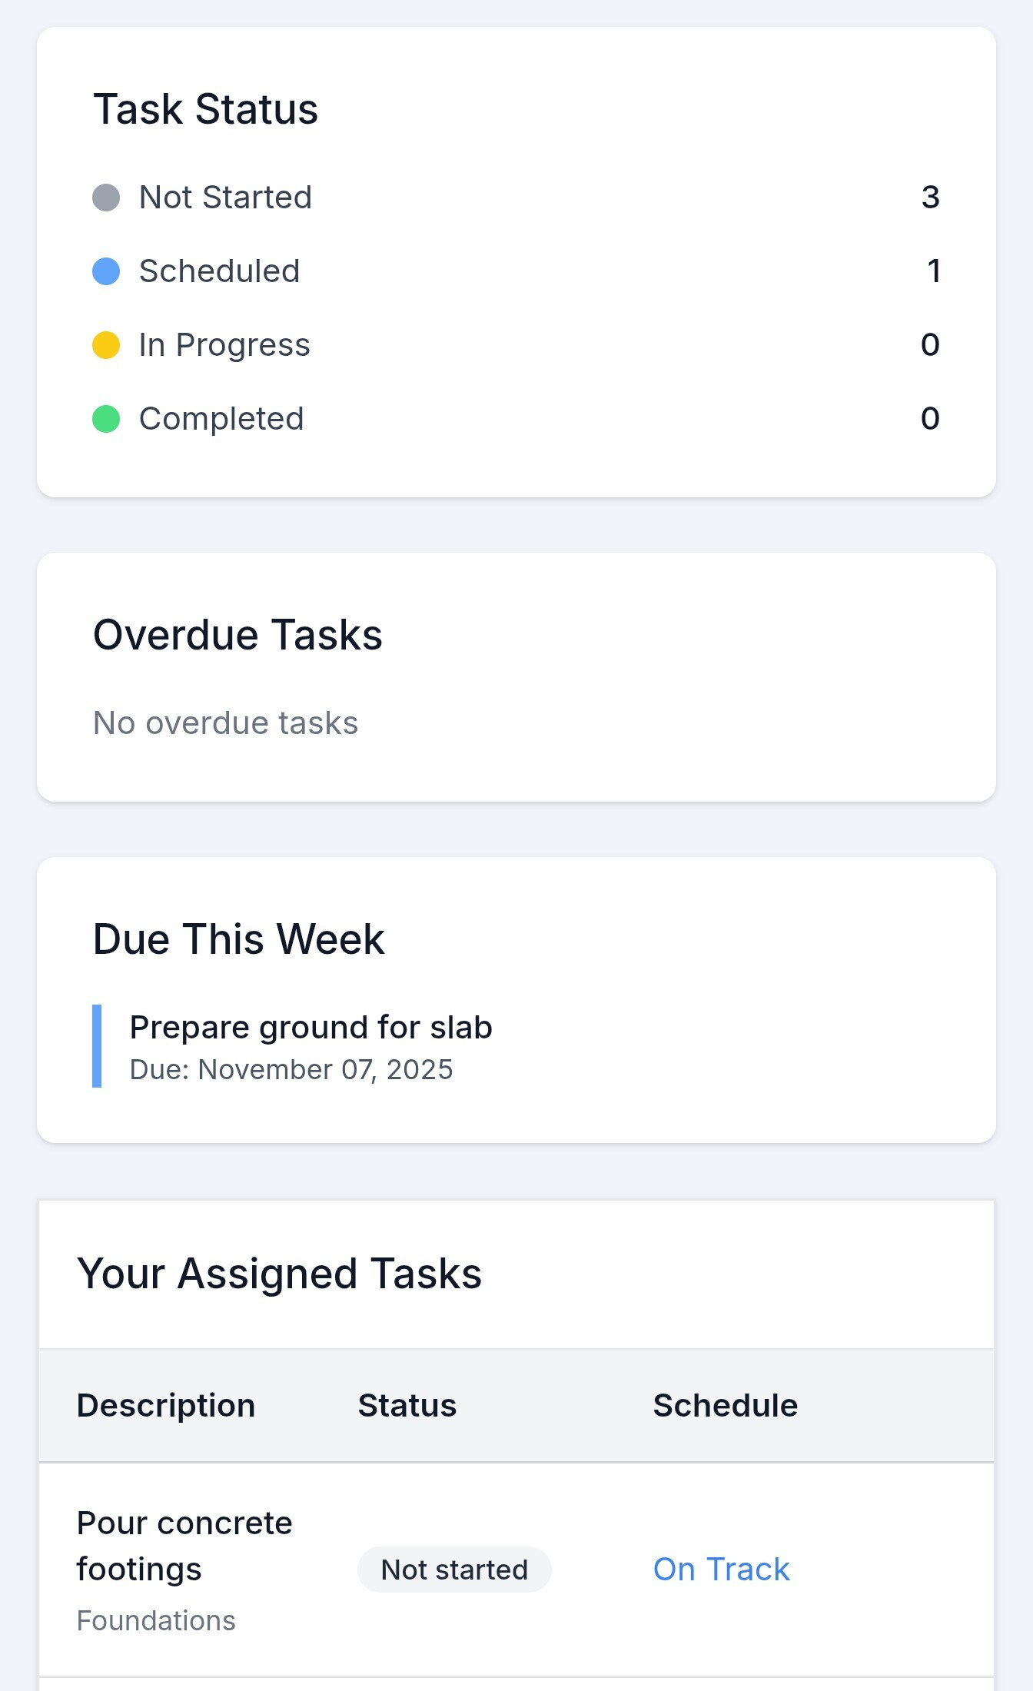Select the Not Started count of 3

click(931, 197)
